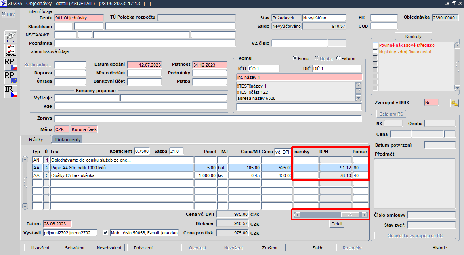The width and height of the screenshot is (464, 255).
Task: Click the application logo in the title bar
Action: click(3, 4)
